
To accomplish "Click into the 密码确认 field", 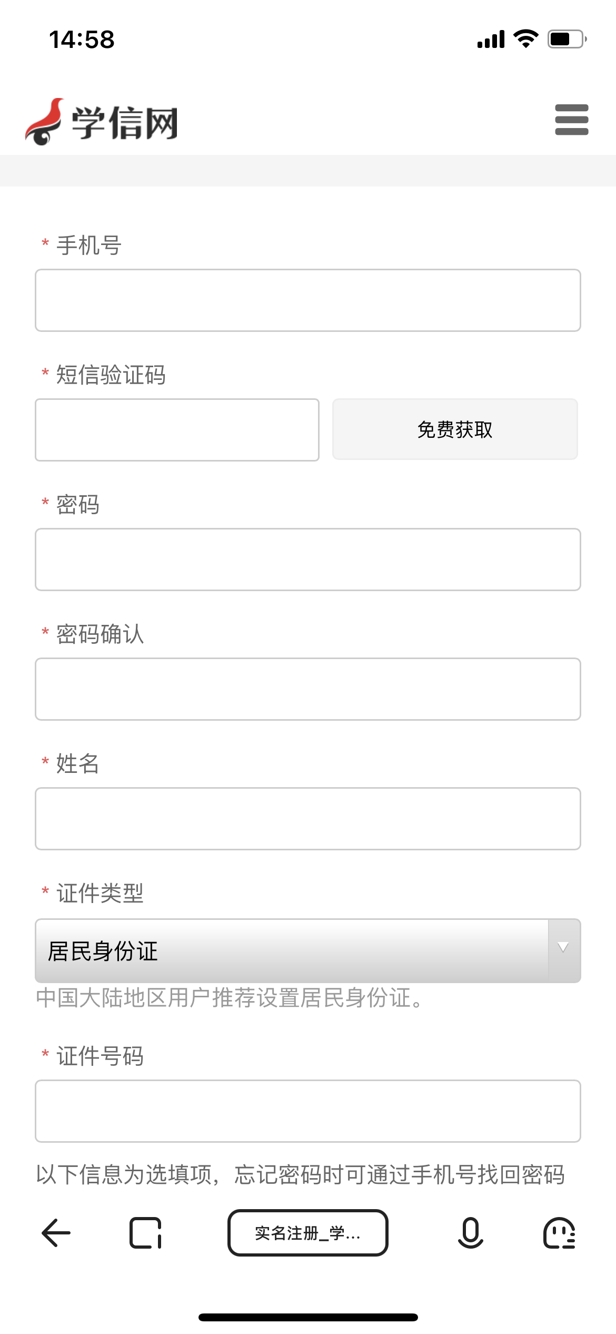I will pyautogui.click(x=307, y=689).
